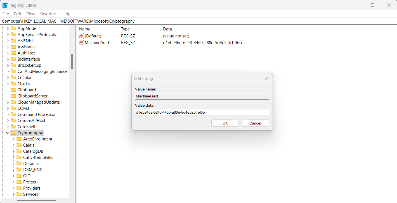The image size is (397, 203).
Task: Click the MachineGuid string value icon
Action: [x=81, y=43]
